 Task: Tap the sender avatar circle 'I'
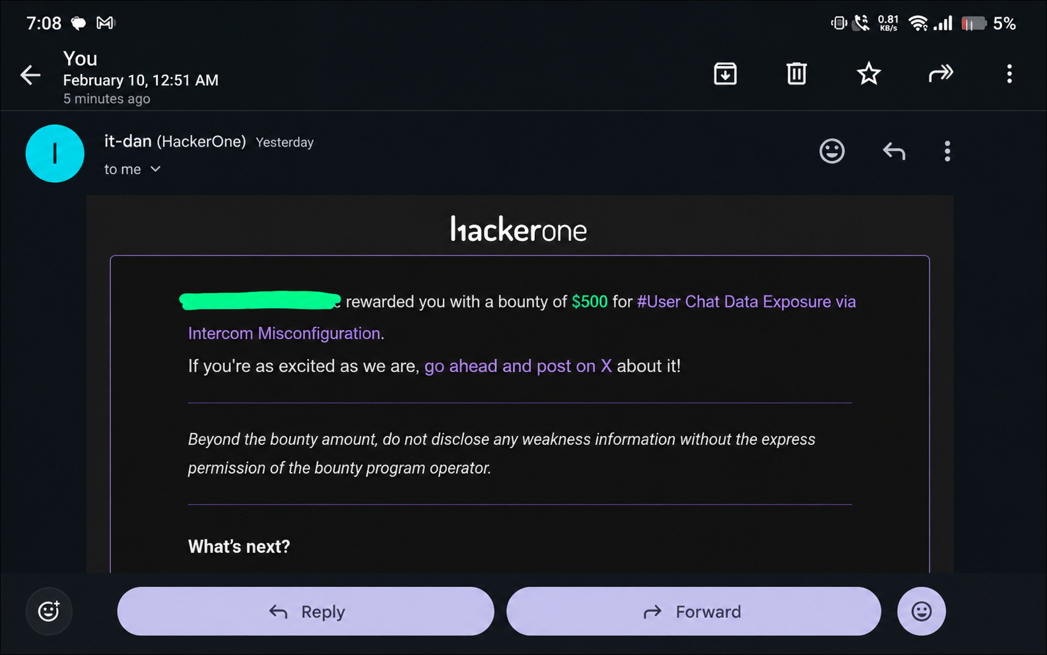[55, 153]
